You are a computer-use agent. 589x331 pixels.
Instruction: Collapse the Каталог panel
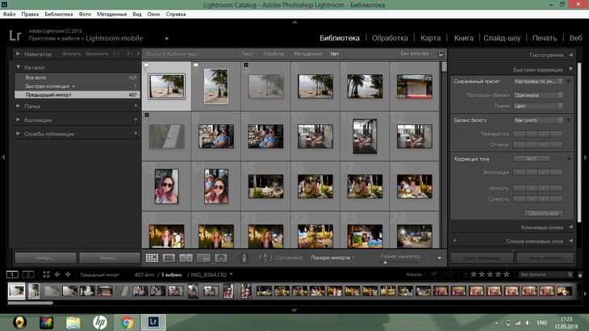pos(18,67)
